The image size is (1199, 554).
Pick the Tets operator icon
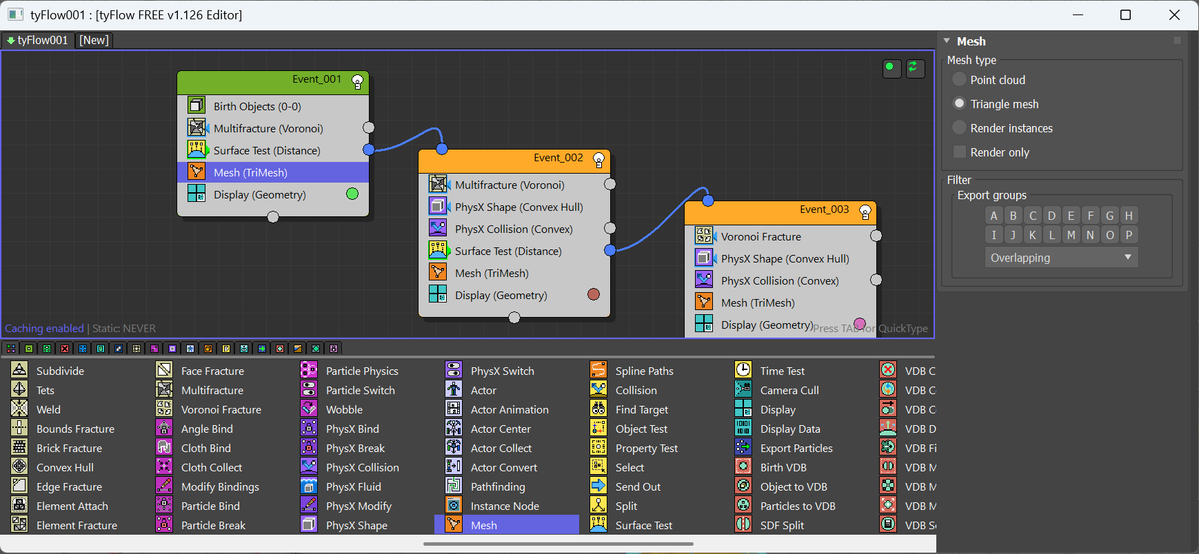pyautogui.click(x=19, y=389)
